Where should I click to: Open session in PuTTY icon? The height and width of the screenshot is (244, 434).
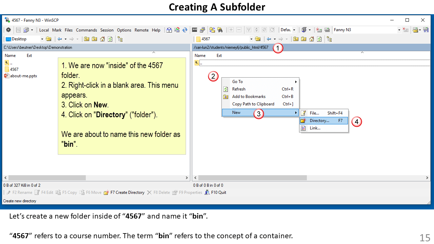click(202, 30)
